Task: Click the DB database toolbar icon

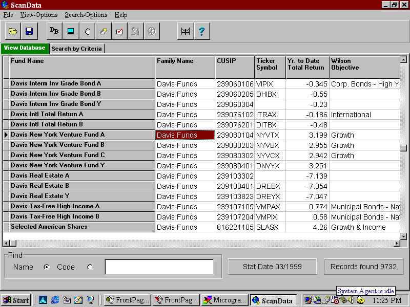Action: 54,31
